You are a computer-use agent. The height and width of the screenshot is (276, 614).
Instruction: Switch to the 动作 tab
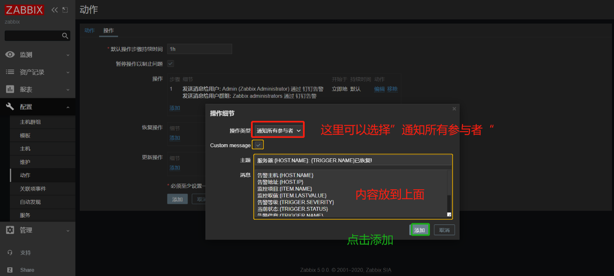pyautogui.click(x=89, y=30)
